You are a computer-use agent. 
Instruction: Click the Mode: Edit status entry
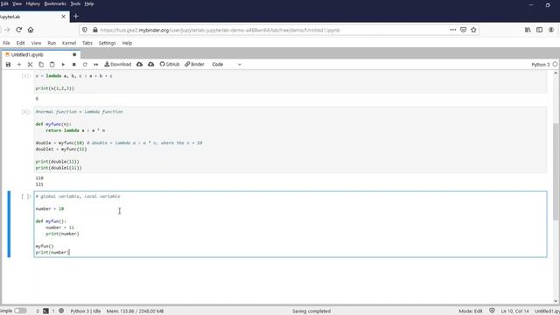point(471,311)
